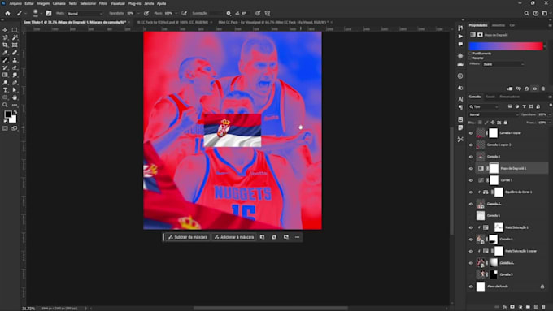Select the Frame tool
Image resolution: width=553 pixels, height=311 pixels.
pos(15,45)
